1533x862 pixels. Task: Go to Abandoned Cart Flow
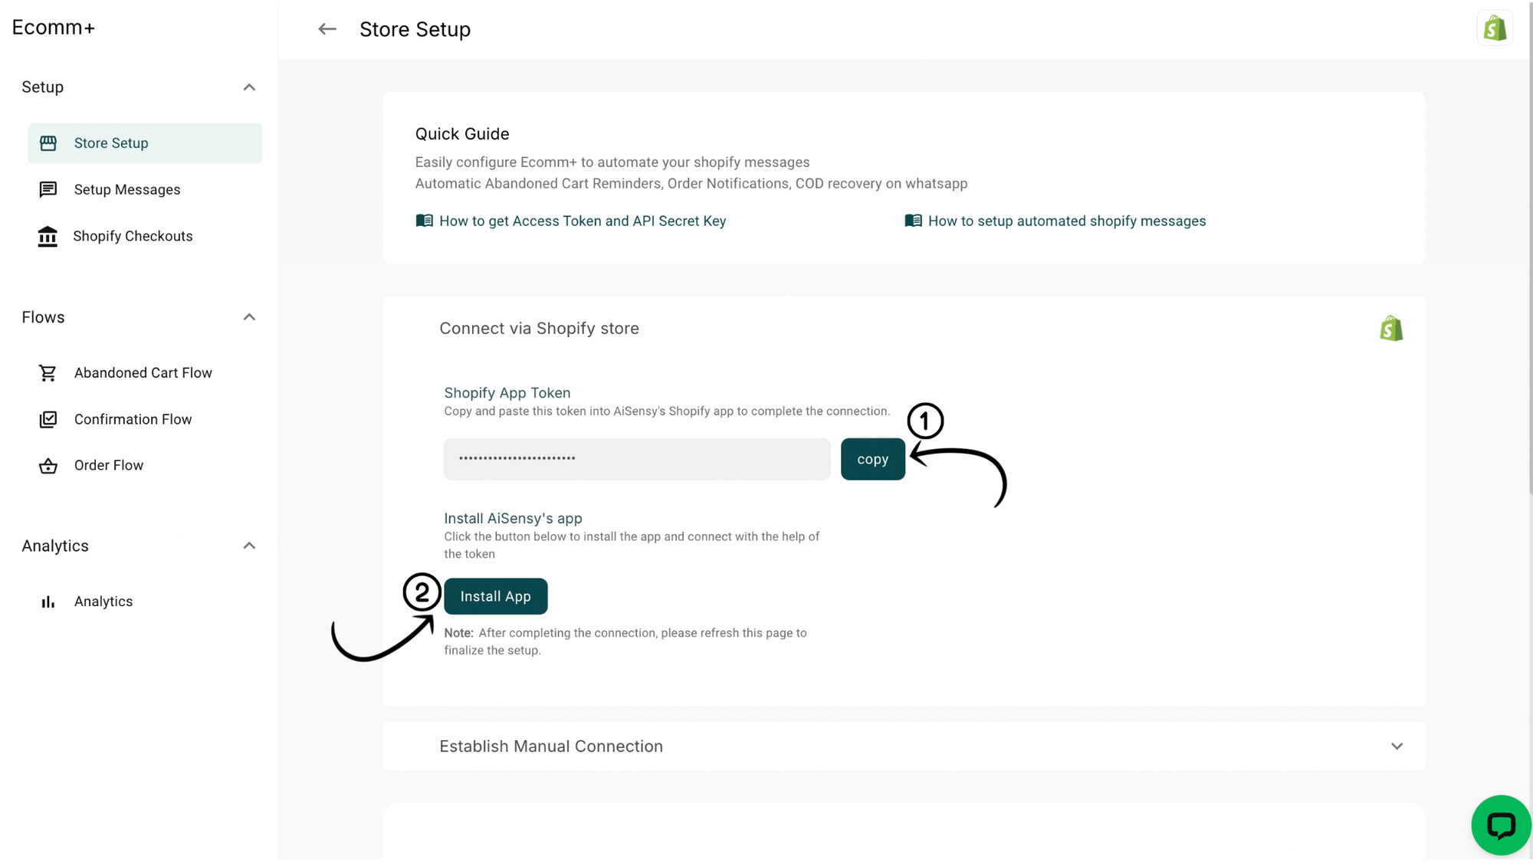(x=145, y=373)
